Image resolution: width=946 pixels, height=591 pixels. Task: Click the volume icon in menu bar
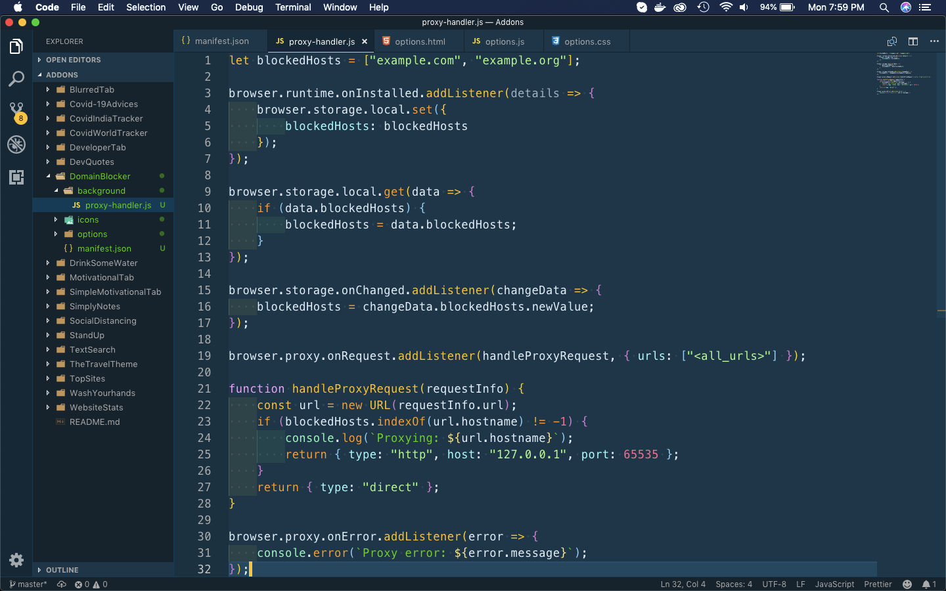pos(744,7)
